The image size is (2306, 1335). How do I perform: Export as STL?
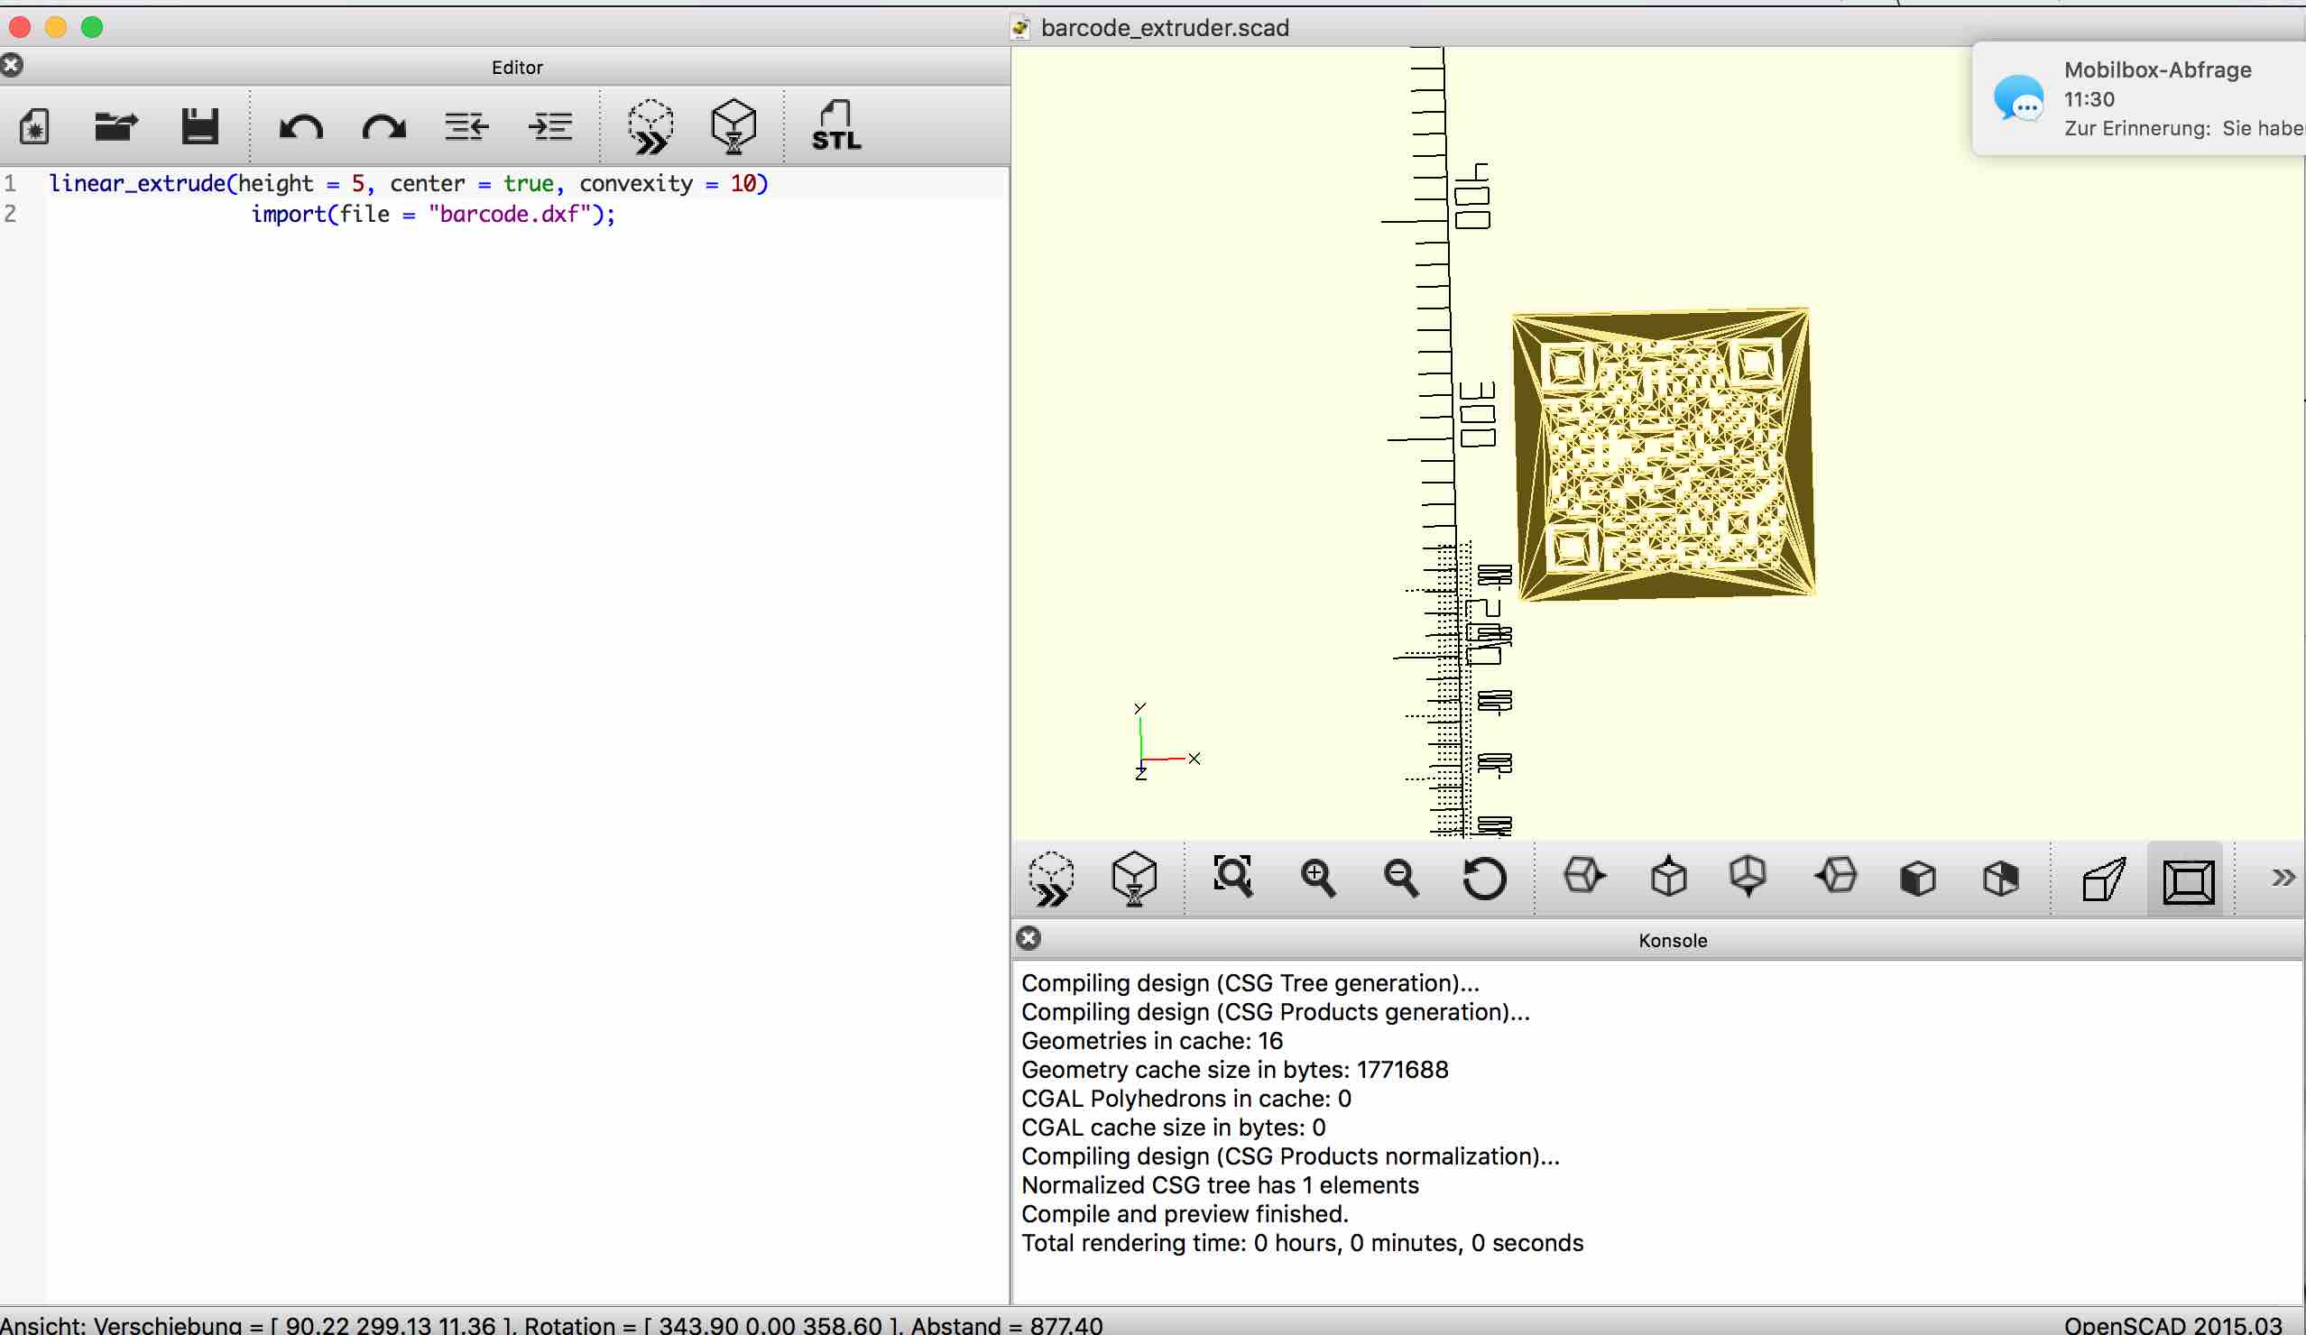pyautogui.click(x=835, y=126)
